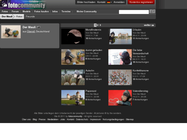Open Urlaubn thumbnail
Viewport: 187px width, 140px height.
click(x=120, y=36)
